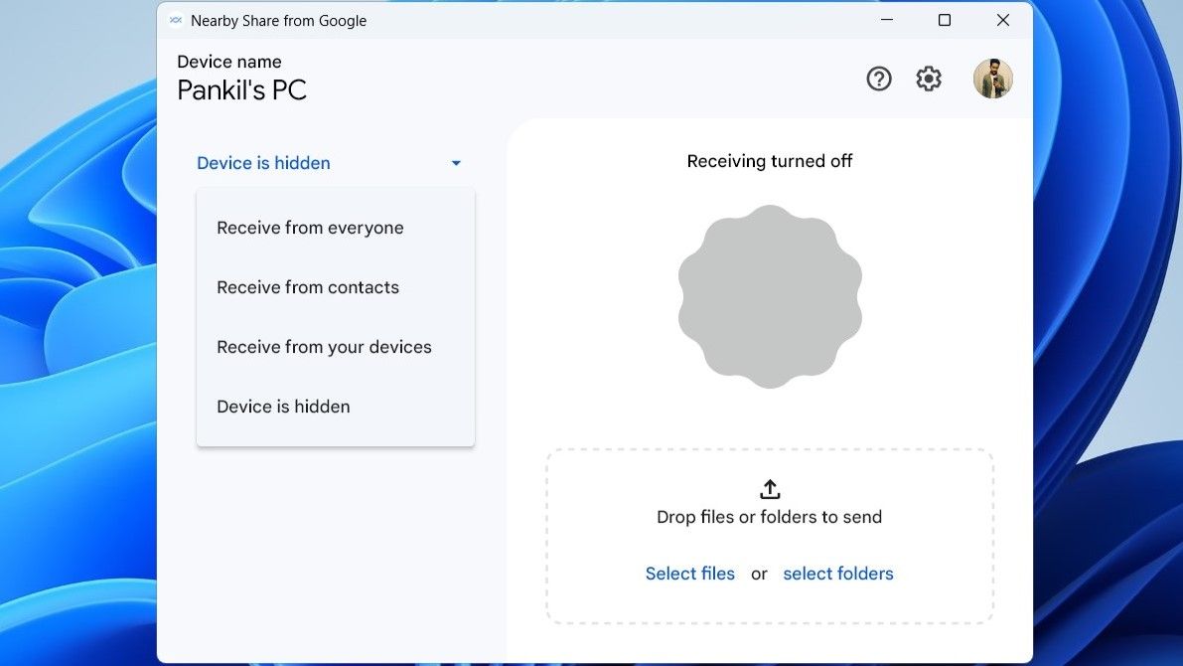1183x666 pixels.
Task: Minimize the Nearby Share window
Action: tap(885, 19)
